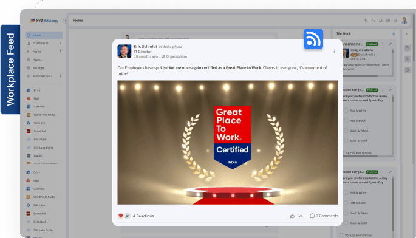This screenshot has width=416, height=238.
Task: Open Eric Schmidt's name link on the post
Action: [145, 46]
